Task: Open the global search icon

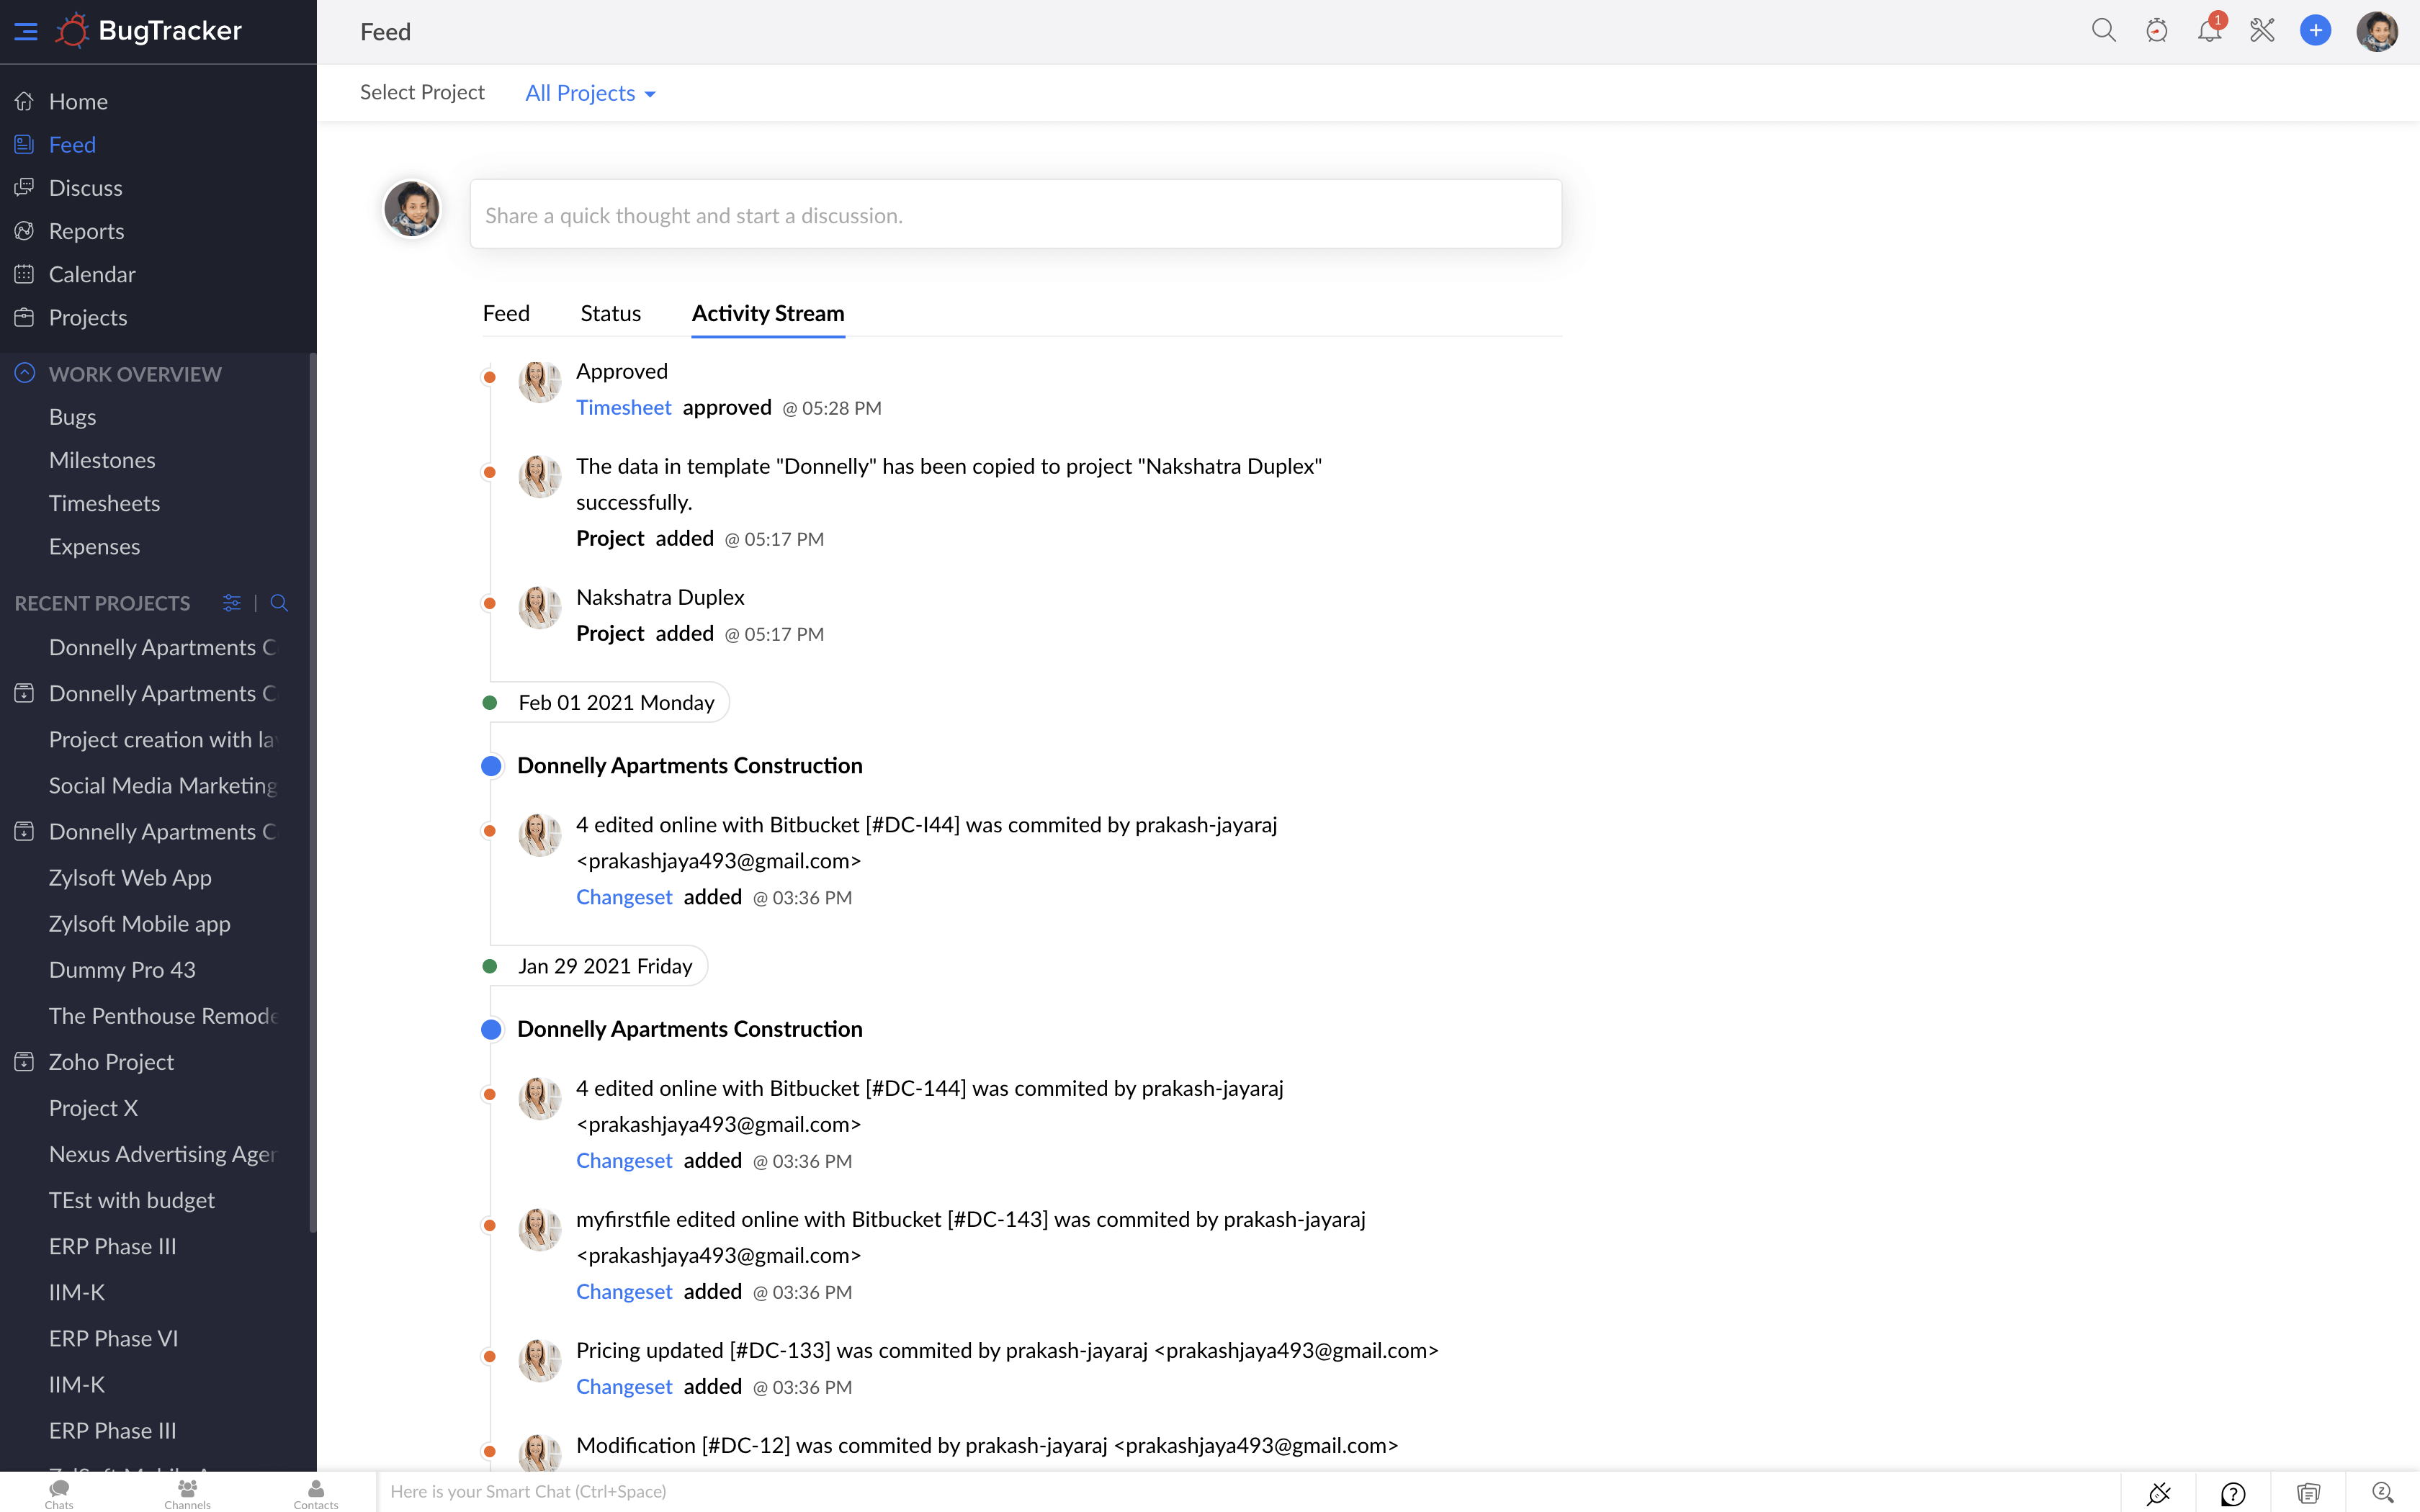Action: point(2103,30)
